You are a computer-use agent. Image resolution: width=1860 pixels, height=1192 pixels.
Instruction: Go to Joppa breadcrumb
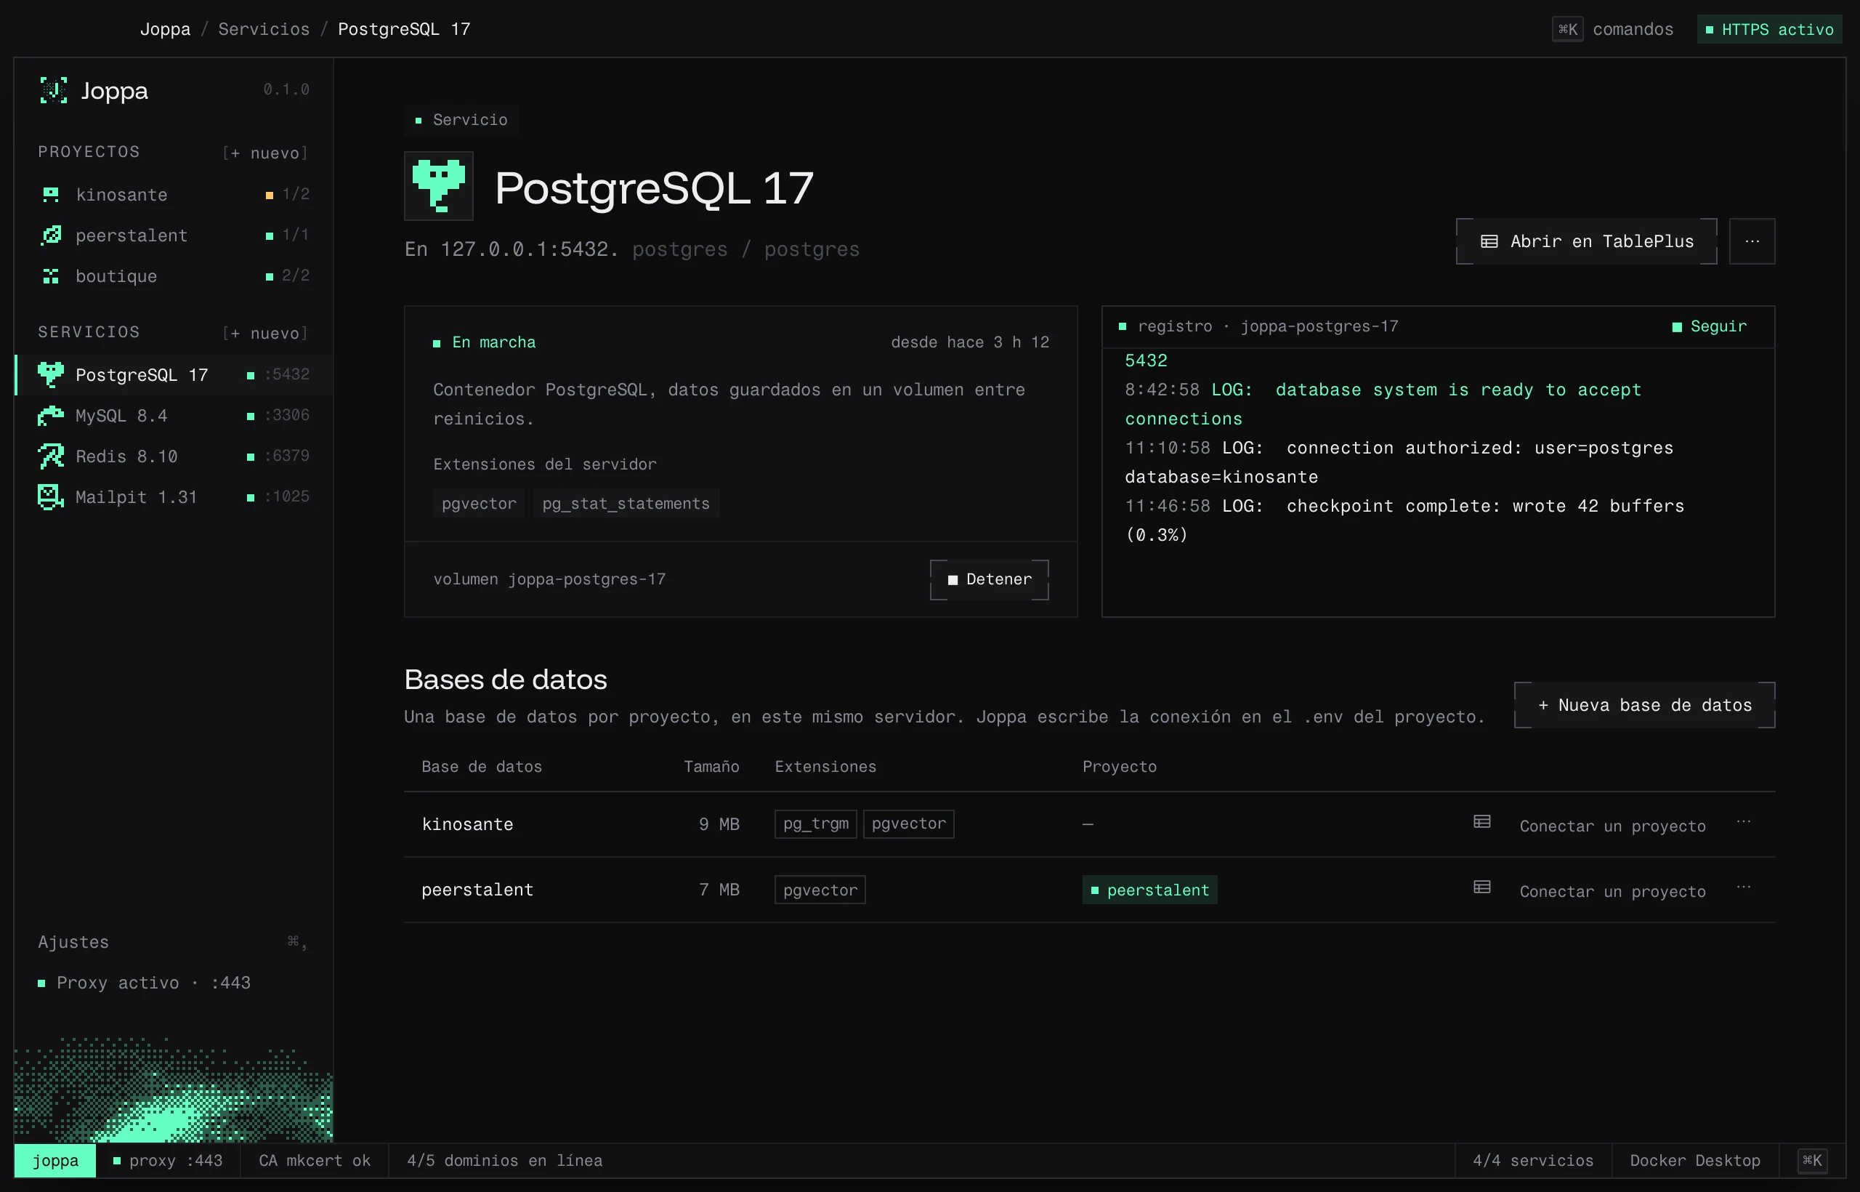pyautogui.click(x=165, y=29)
